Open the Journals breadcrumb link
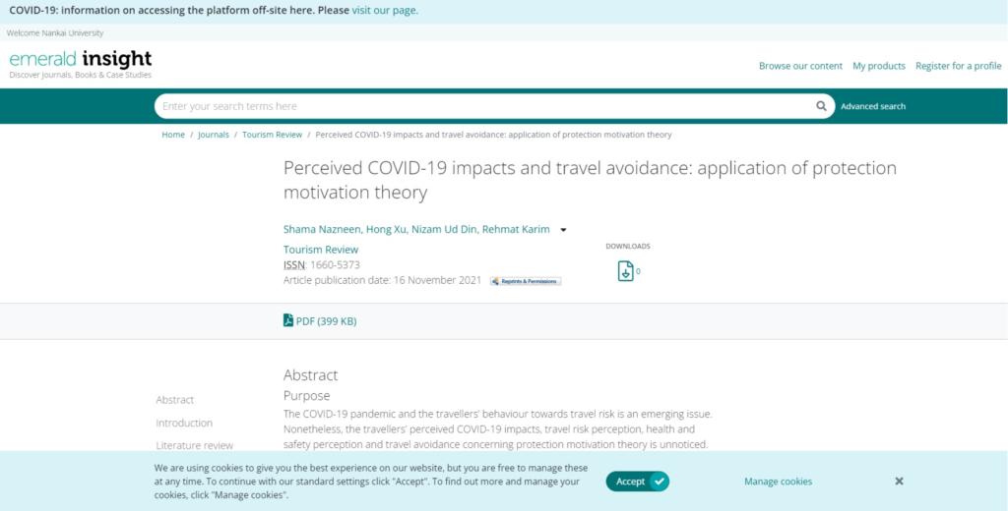Viewport: 1008px width, 511px height. point(214,135)
